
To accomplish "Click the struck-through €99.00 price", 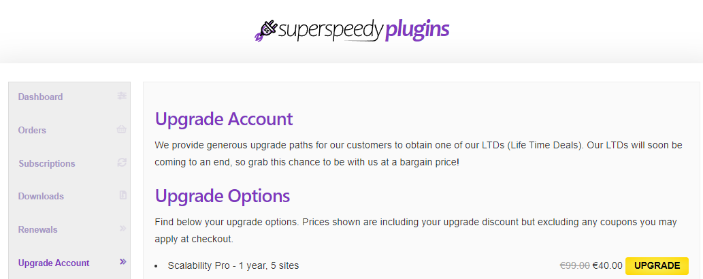I will tap(575, 265).
